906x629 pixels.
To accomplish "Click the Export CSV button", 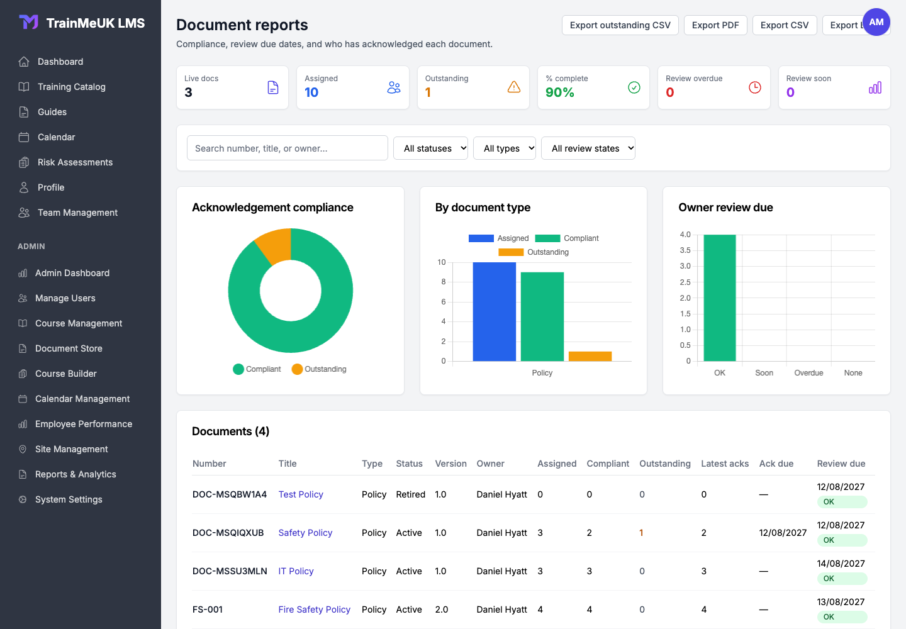I will (x=785, y=25).
